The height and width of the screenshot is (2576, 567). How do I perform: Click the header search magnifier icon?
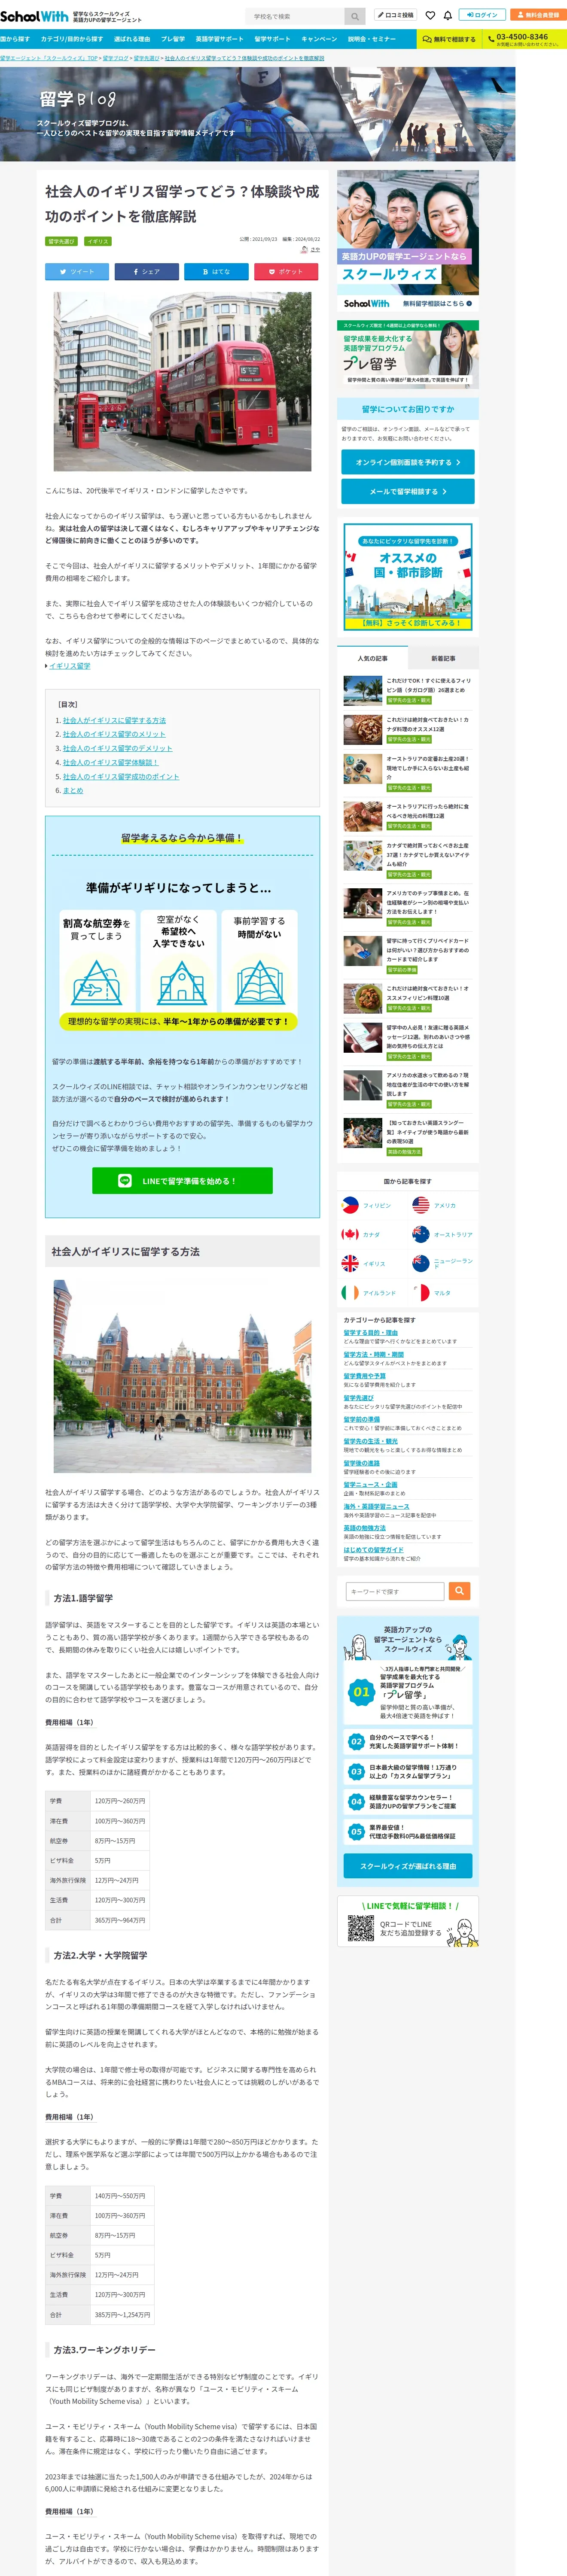pyautogui.click(x=355, y=16)
